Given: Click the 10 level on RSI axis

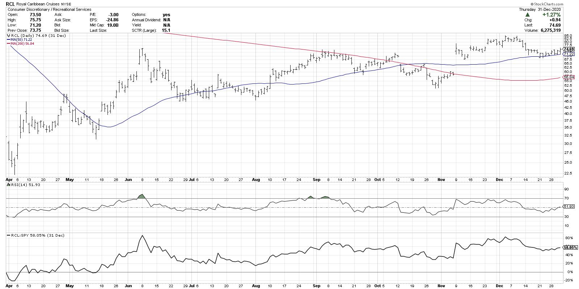Looking at the screenshot, I should point(566,226).
